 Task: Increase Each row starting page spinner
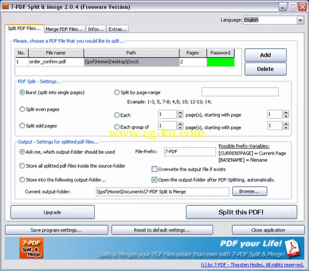286,112
